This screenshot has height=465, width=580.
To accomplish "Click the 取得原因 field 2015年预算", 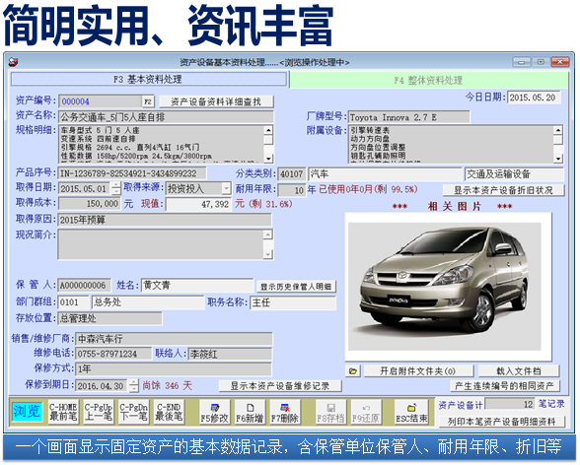I will pos(165,220).
